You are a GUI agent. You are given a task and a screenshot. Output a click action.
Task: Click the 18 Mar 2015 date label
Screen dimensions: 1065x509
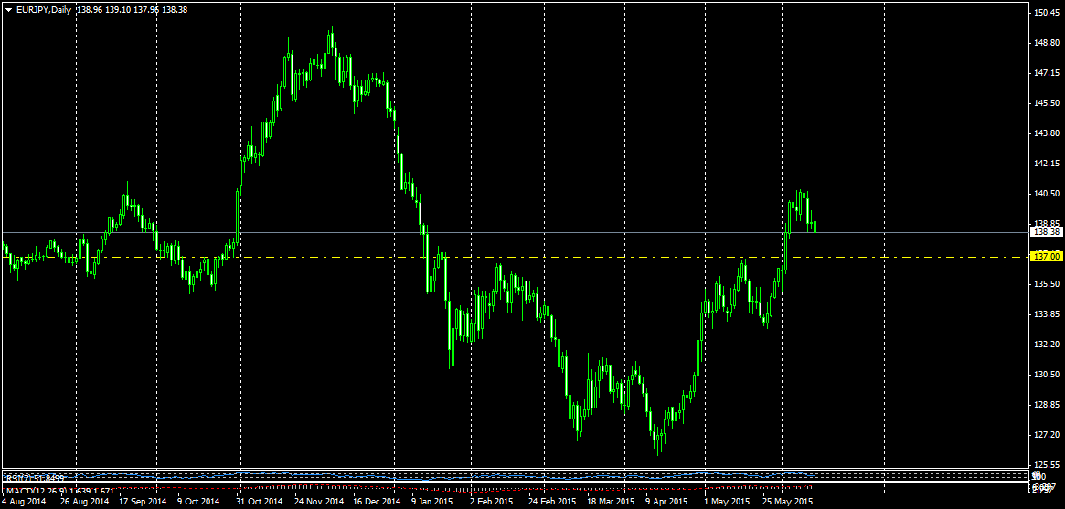pos(611,503)
